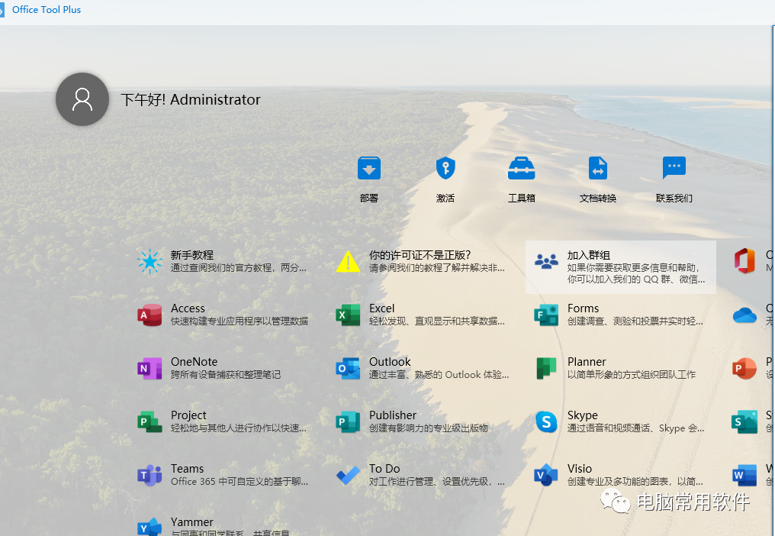Launch the OneNote app tile
The image size is (775, 536).
(x=224, y=368)
